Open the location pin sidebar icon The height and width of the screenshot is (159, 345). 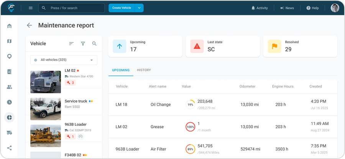tap(9, 57)
